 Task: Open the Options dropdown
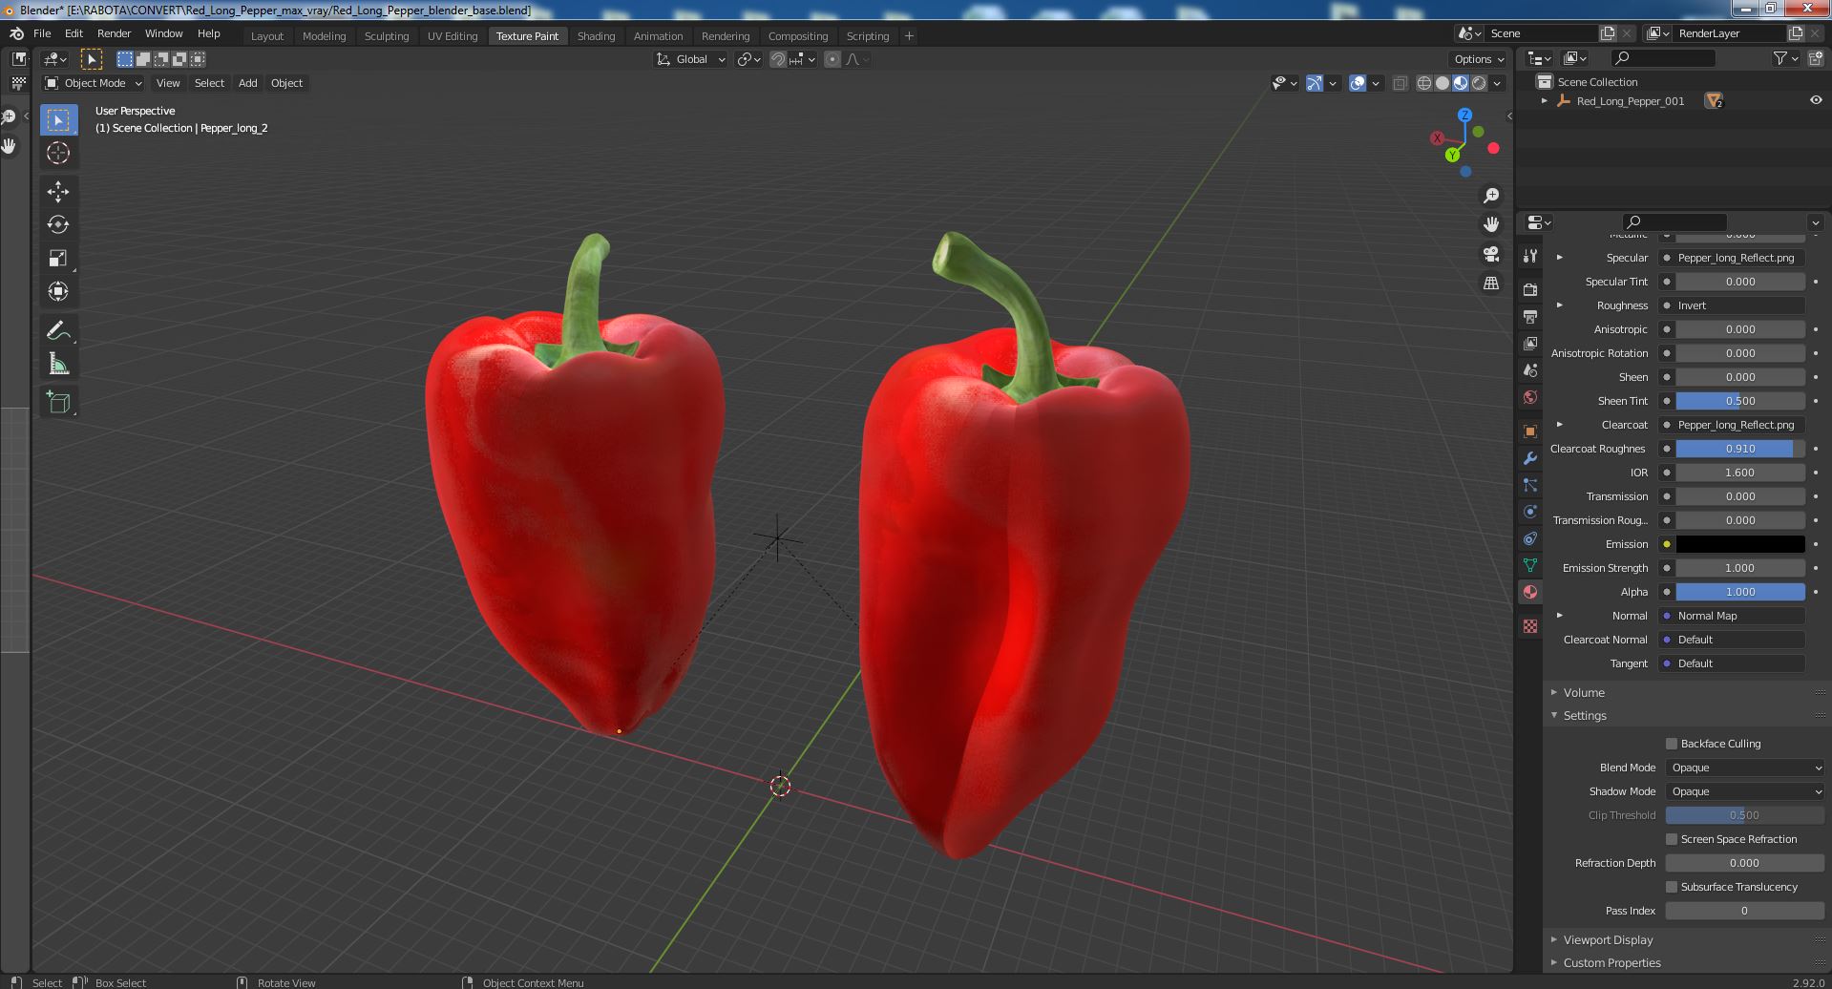tap(1479, 59)
